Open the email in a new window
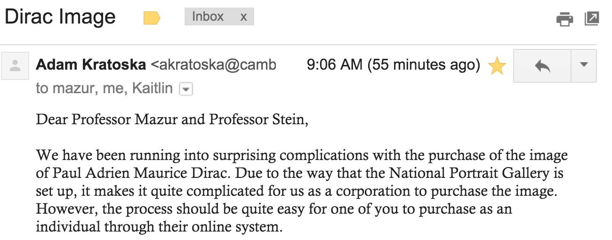Viewport: 612px width, 240px height. click(x=591, y=19)
